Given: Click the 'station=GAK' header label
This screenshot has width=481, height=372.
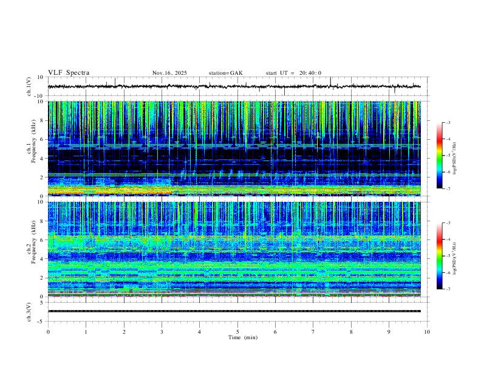Looking at the screenshot, I should tap(225, 73).
